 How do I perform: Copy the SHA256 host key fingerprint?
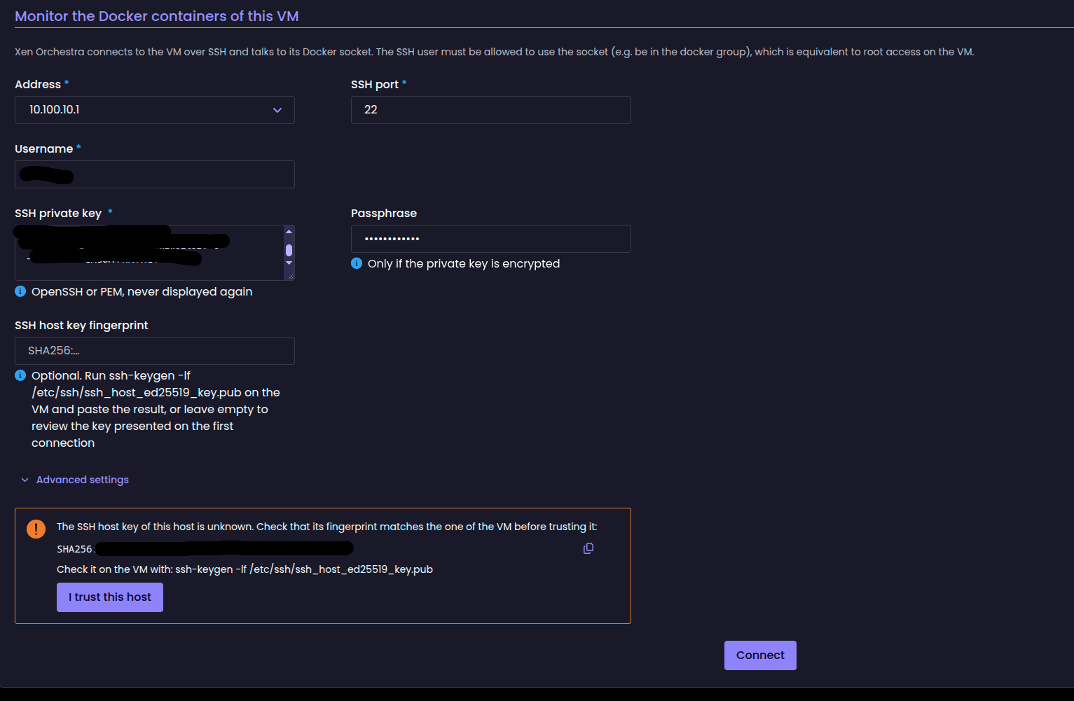pos(588,548)
